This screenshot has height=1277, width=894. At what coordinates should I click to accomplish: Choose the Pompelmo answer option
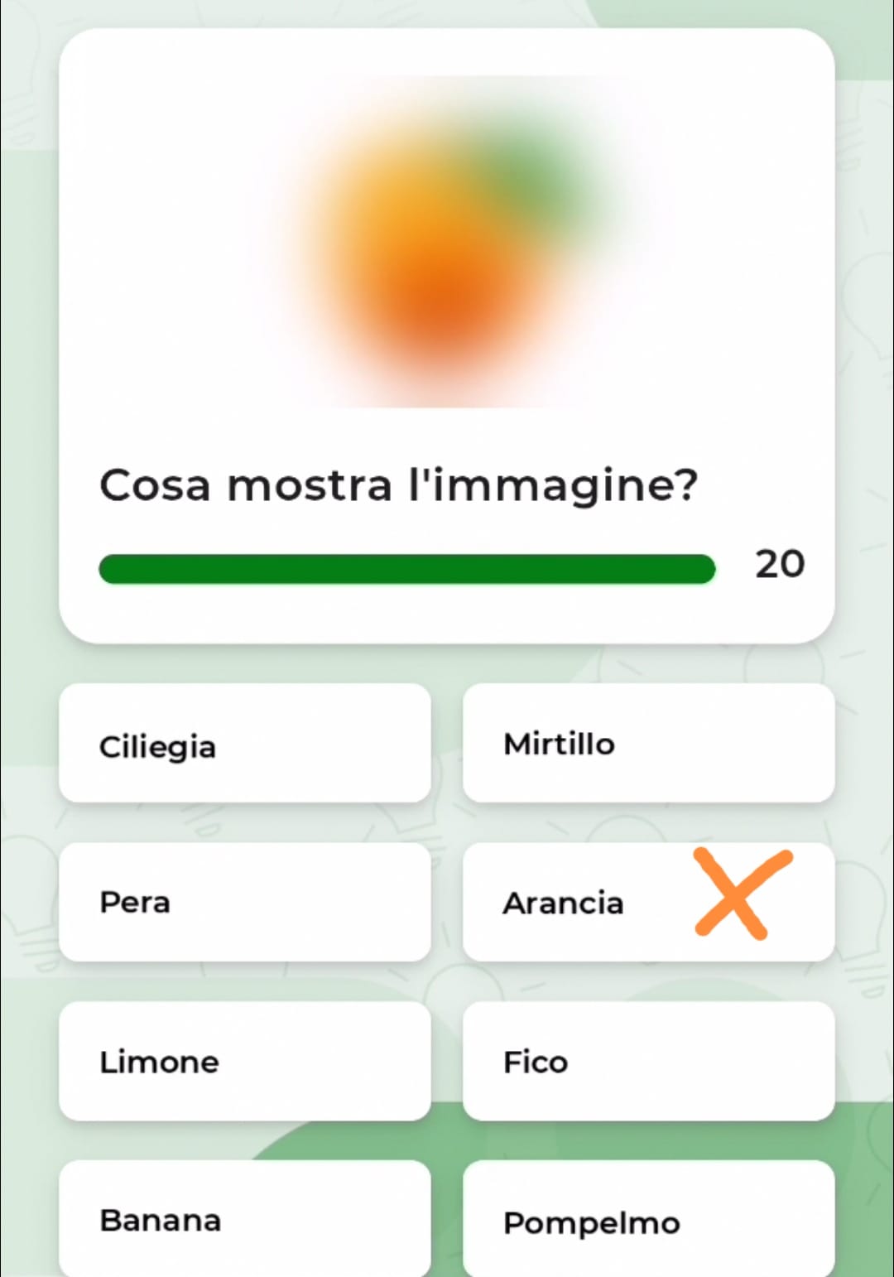[648, 1219]
